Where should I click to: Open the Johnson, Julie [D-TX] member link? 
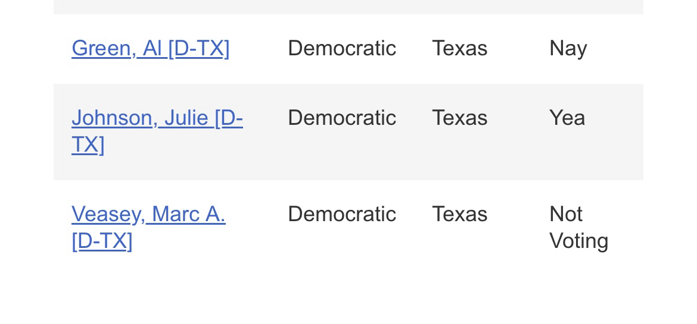point(157,118)
